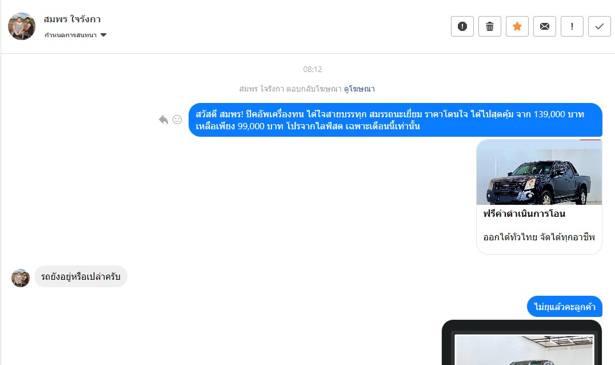This screenshot has width=615, height=365.
Task: Open the pickup truck ad image
Action: tap(539, 172)
